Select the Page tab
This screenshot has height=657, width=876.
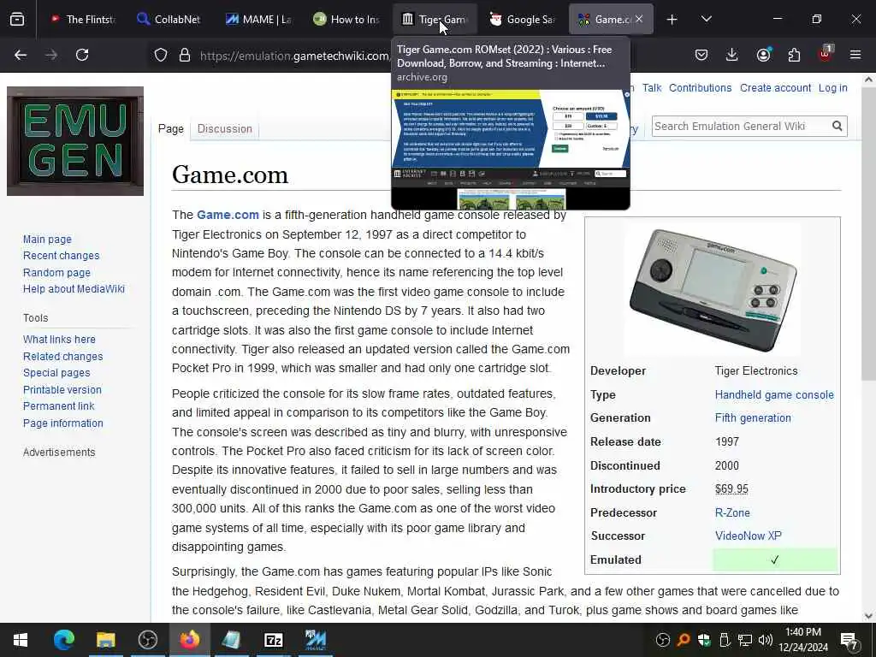point(170,128)
